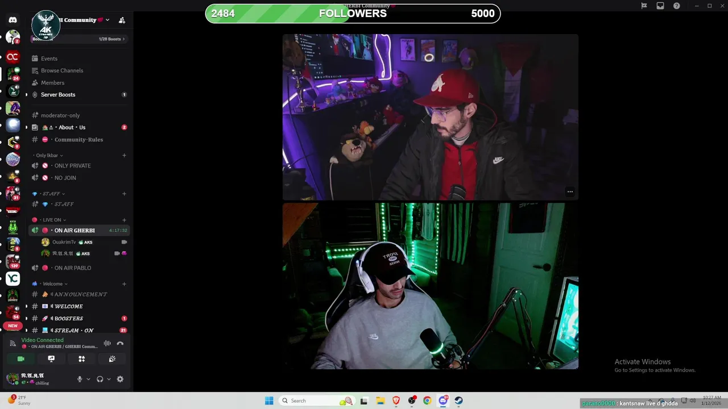The image size is (728, 409).
Task: Open Chrome from taskbar
Action: coord(427,400)
